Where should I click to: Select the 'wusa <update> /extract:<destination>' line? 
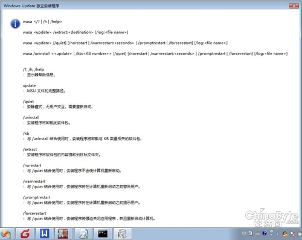coord(75,32)
